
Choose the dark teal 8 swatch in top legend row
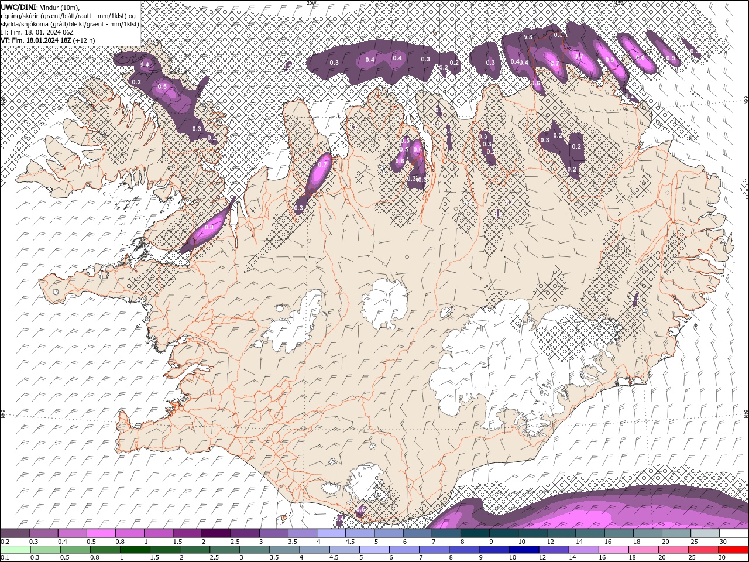pyautogui.click(x=474, y=533)
